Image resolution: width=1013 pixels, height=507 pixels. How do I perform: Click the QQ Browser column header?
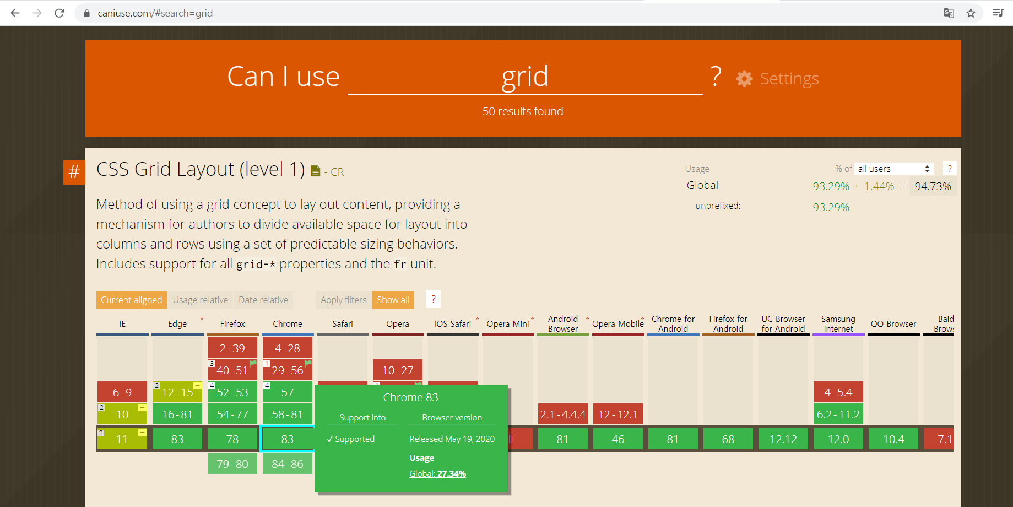click(x=893, y=324)
